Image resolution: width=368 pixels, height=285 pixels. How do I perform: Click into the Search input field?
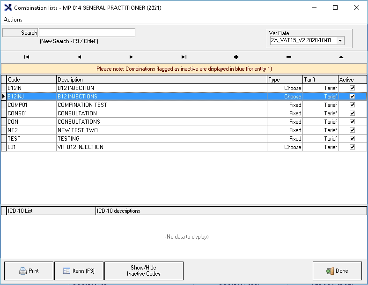87,33
